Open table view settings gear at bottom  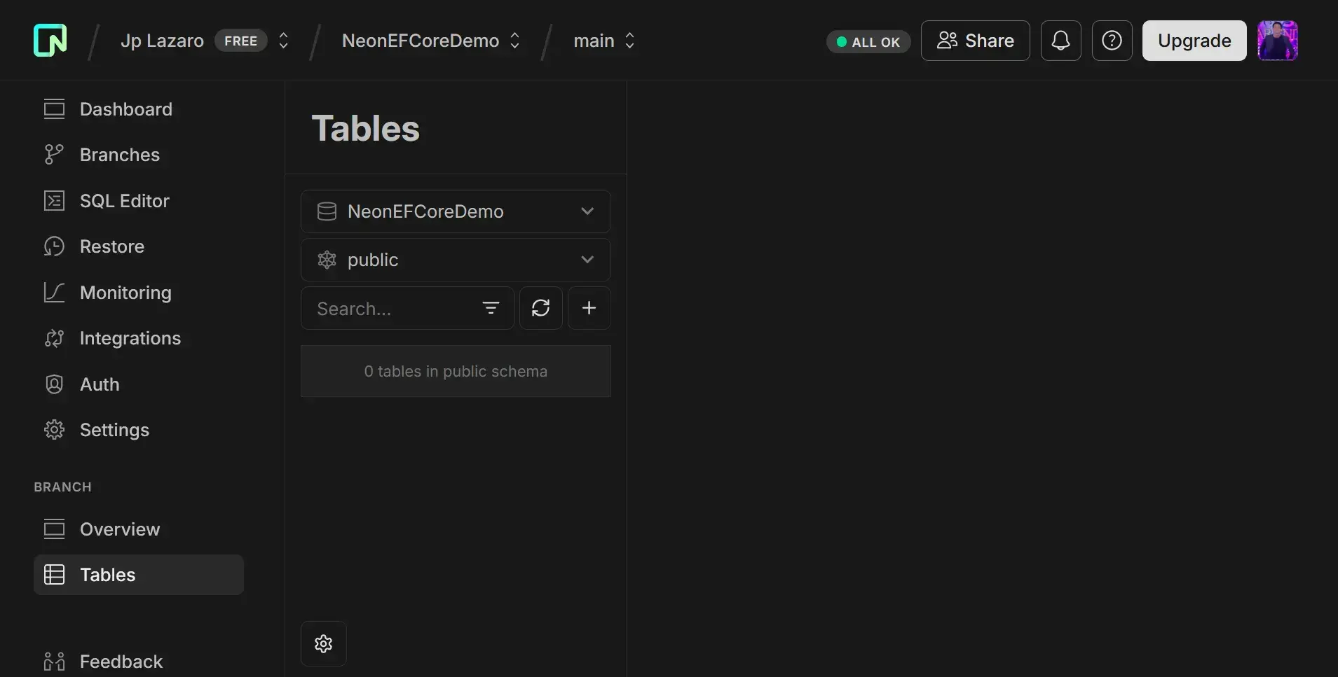(x=323, y=643)
